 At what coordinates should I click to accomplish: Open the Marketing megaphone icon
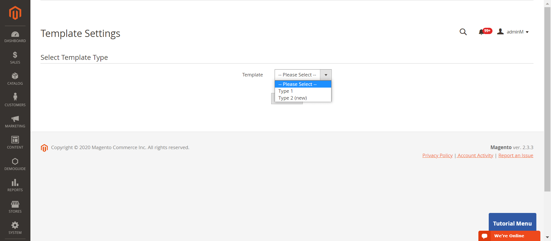click(15, 119)
